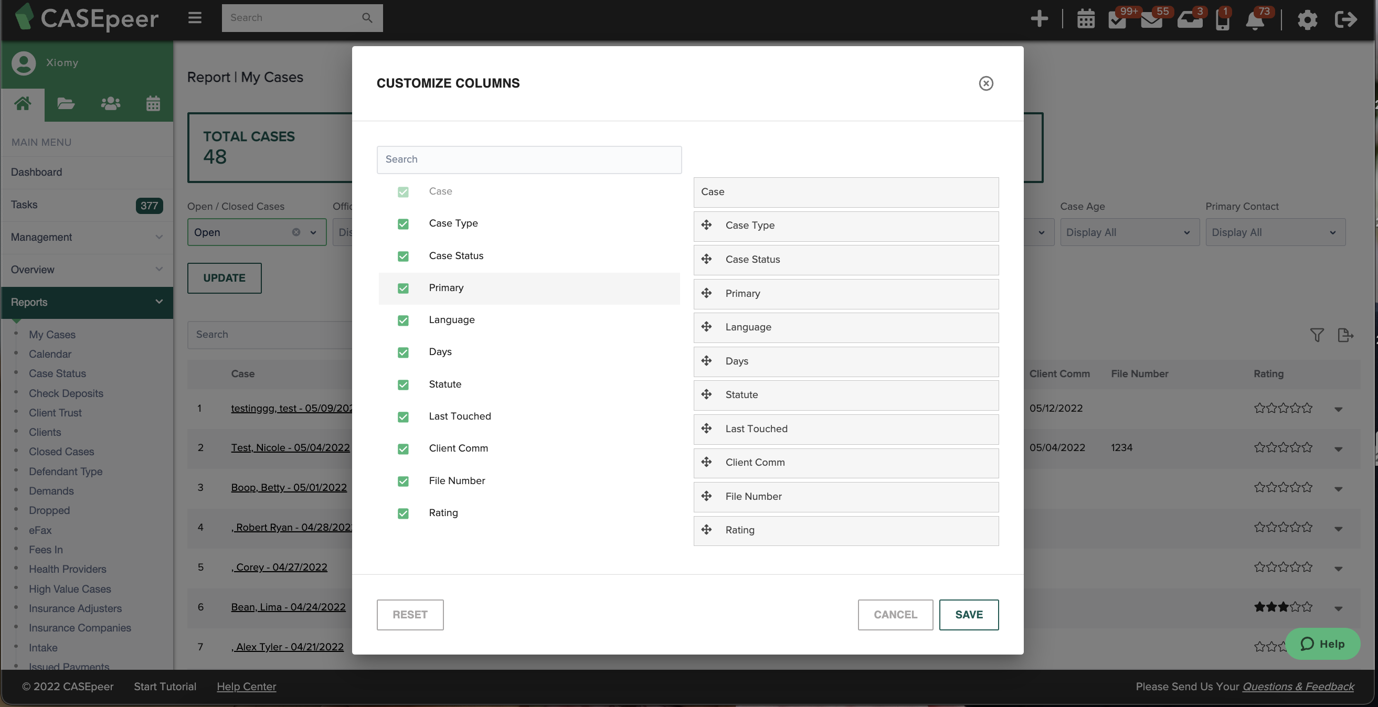Expand the Primary Contact dropdown
The width and height of the screenshot is (1378, 707).
[1275, 233]
